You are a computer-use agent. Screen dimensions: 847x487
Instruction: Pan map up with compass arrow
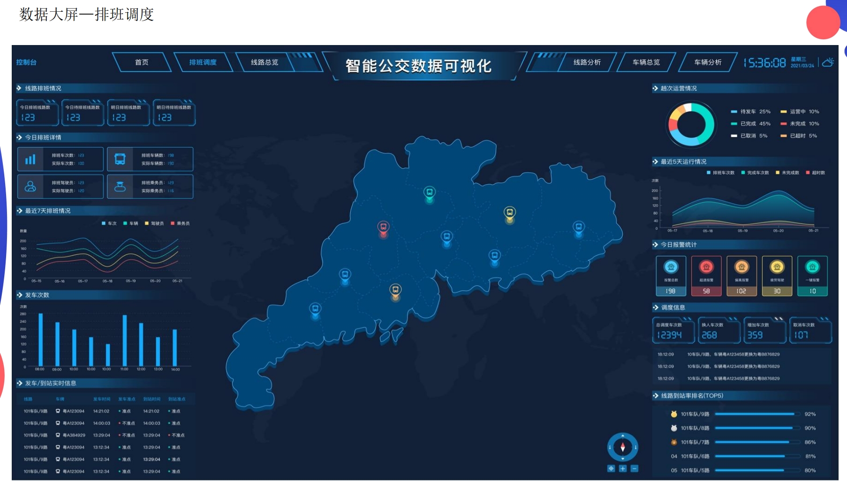(x=623, y=436)
